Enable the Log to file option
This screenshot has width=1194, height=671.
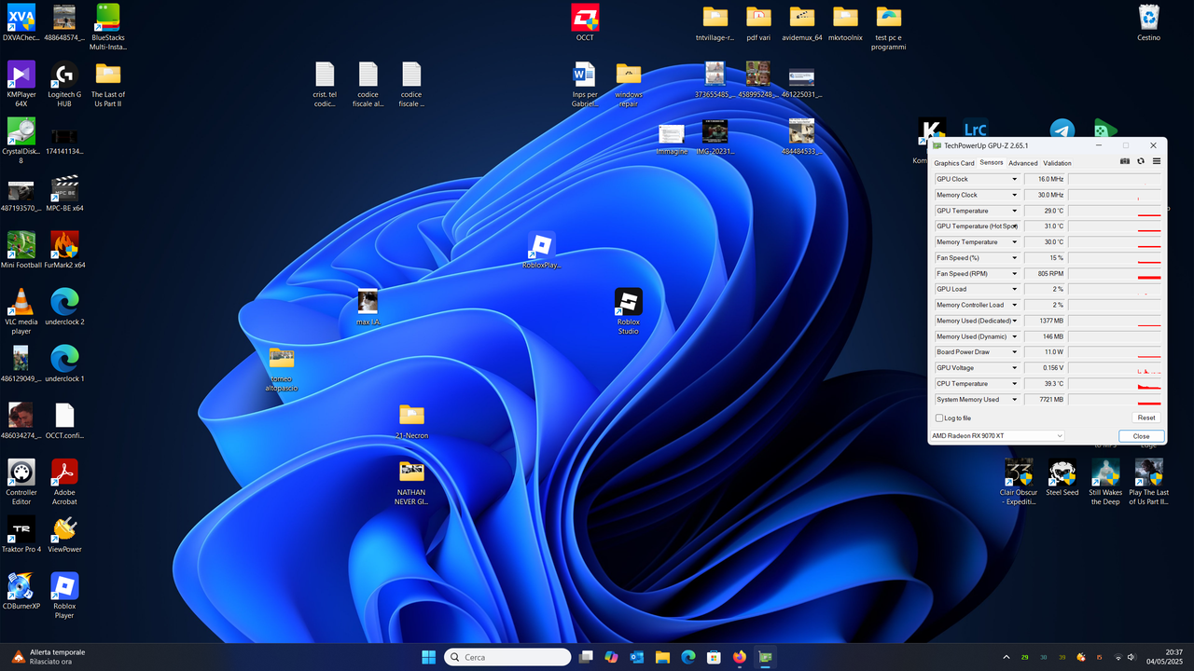coord(939,418)
